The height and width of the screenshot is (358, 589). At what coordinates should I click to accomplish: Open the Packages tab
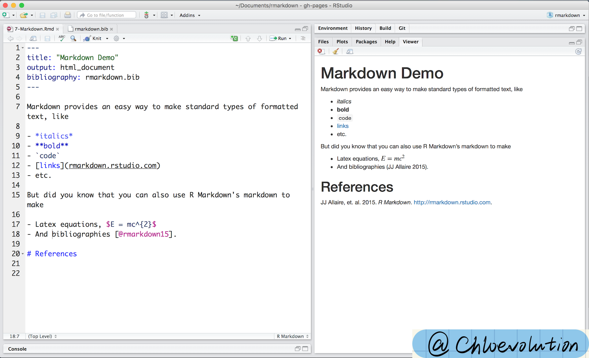366,42
